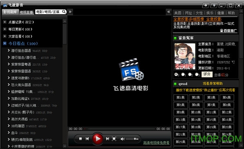The width and height of the screenshot is (244, 149).
Task: Open the 娱乐 menu item
Action: tap(210, 13)
